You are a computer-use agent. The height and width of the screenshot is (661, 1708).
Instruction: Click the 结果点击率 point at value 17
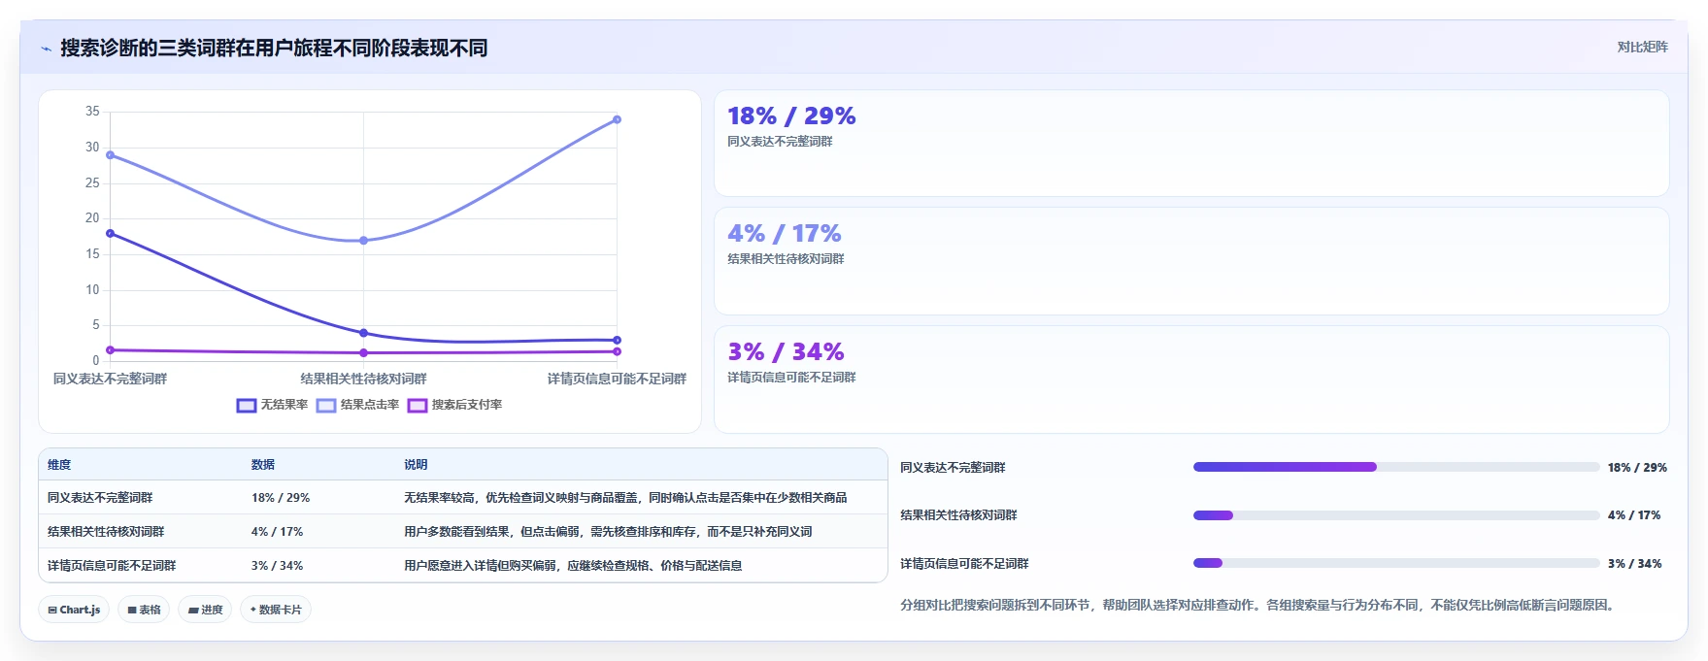363,240
